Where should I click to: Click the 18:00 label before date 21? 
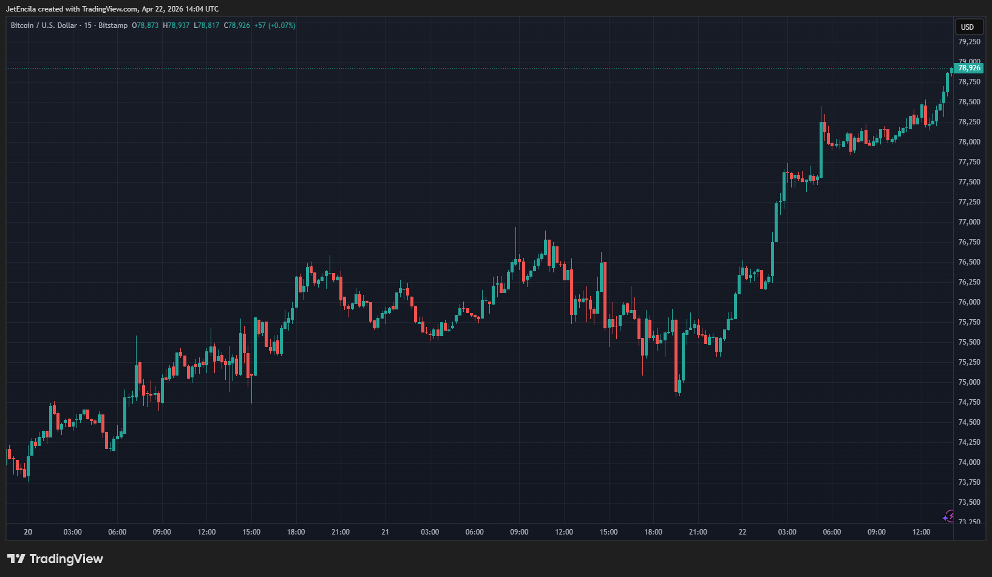(x=296, y=532)
